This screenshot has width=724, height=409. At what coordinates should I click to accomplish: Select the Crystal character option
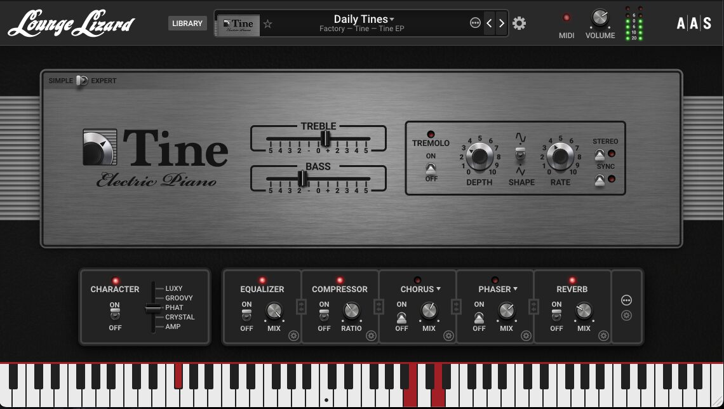180,317
